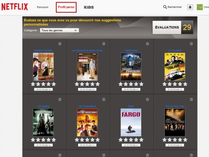Dismiss the L'Or Se Barre card X icon
Viewport: 209px width, 157px height.
pyautogui.click(x=191, y=44)
